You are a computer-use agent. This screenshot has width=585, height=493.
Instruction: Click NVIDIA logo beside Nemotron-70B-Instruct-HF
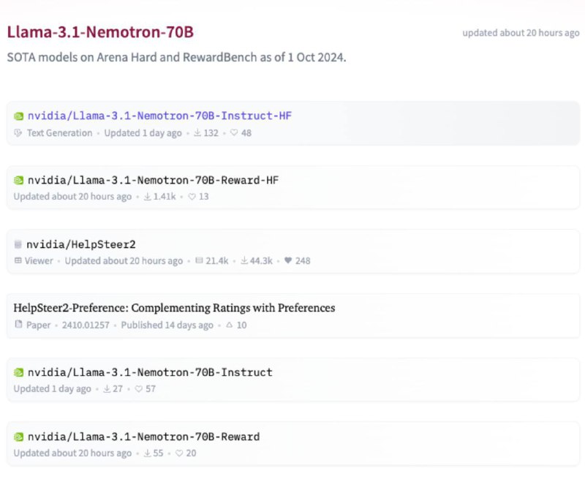(19, 116)
